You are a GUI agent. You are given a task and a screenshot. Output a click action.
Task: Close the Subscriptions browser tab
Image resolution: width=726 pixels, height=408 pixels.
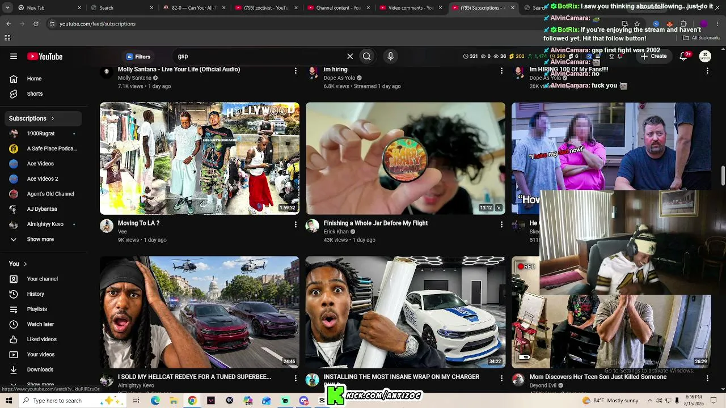(513, 8)
